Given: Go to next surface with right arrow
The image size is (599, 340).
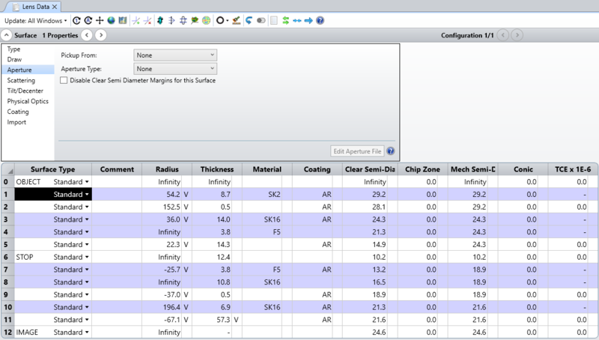Looking at the screenshot, I should pyautogui.click(x=100, y=35).
